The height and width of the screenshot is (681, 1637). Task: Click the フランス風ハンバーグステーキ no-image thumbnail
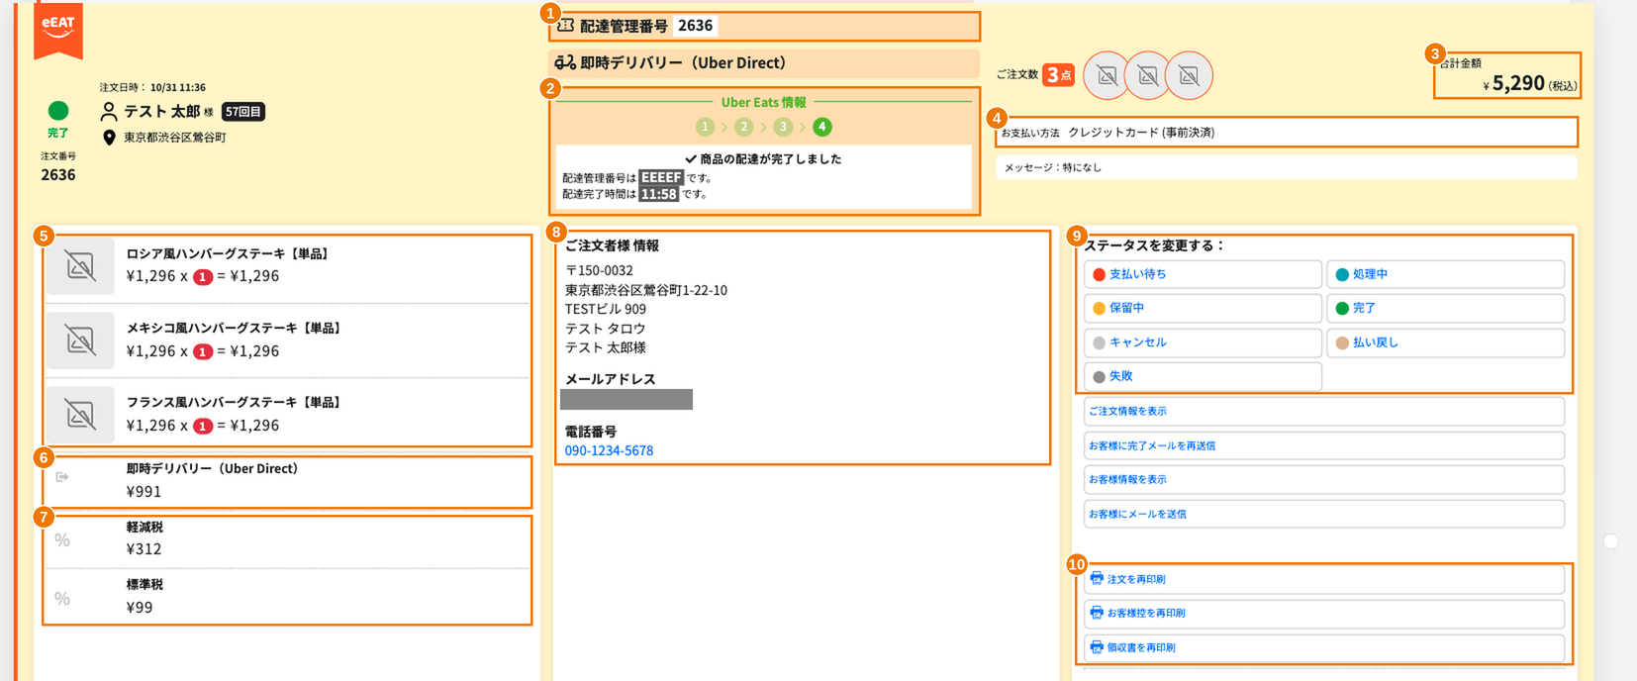point(80,415)
